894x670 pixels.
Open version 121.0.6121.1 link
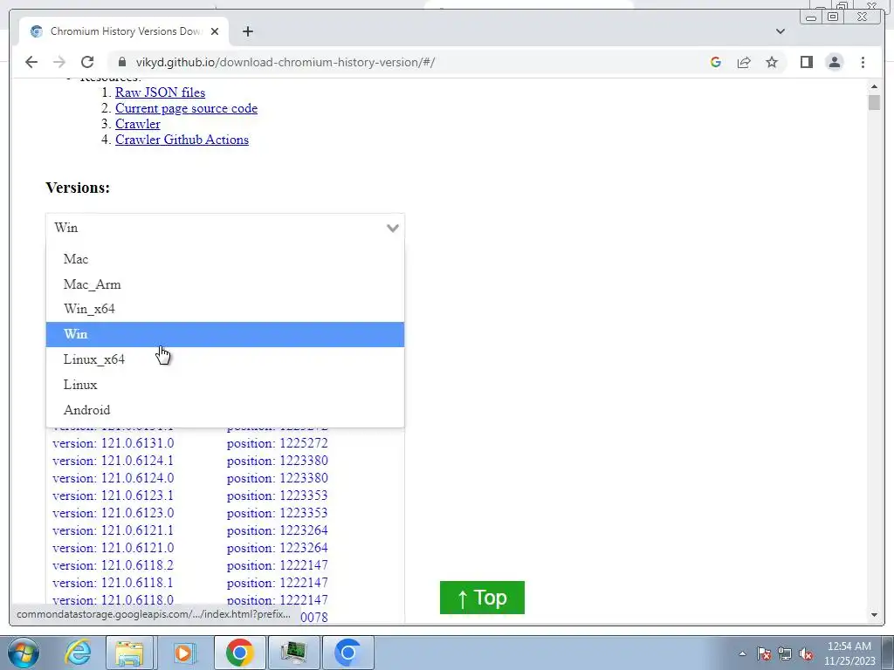(x=113, y=530)
